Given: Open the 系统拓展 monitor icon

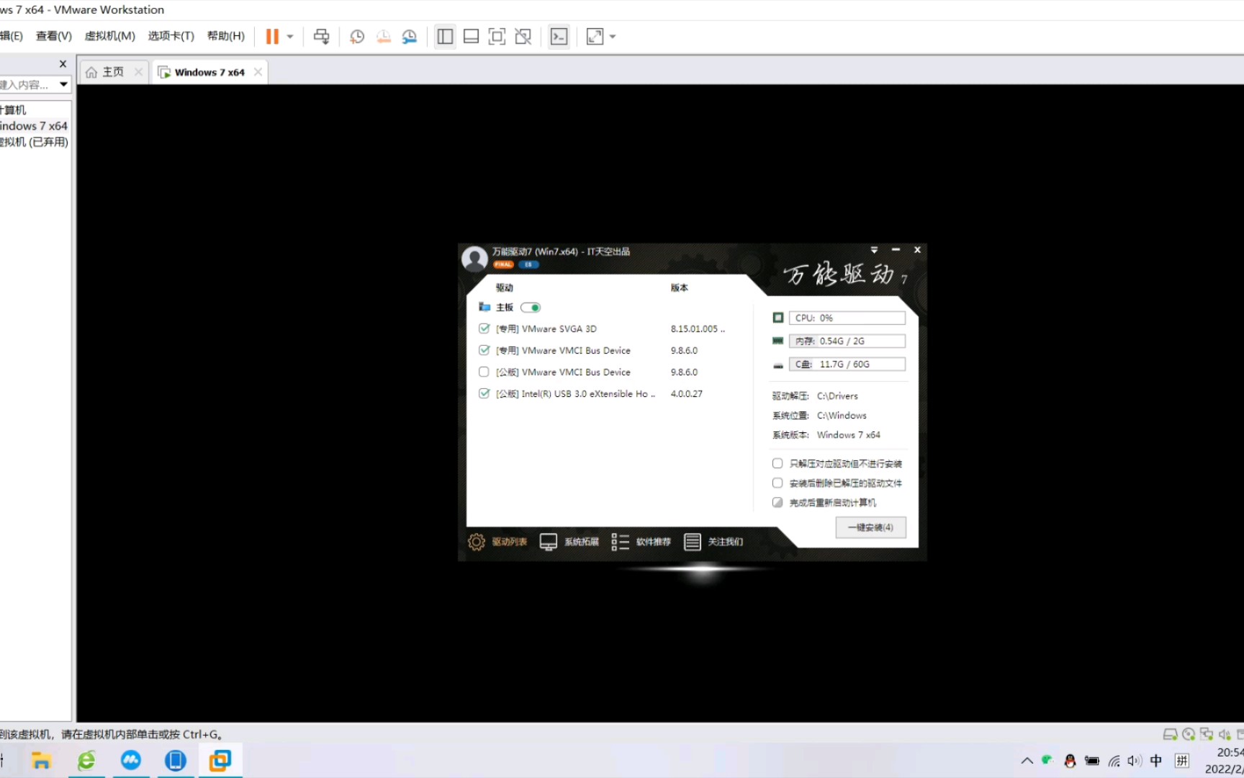Looking at the screenshot, I should (x=549, y=541).
